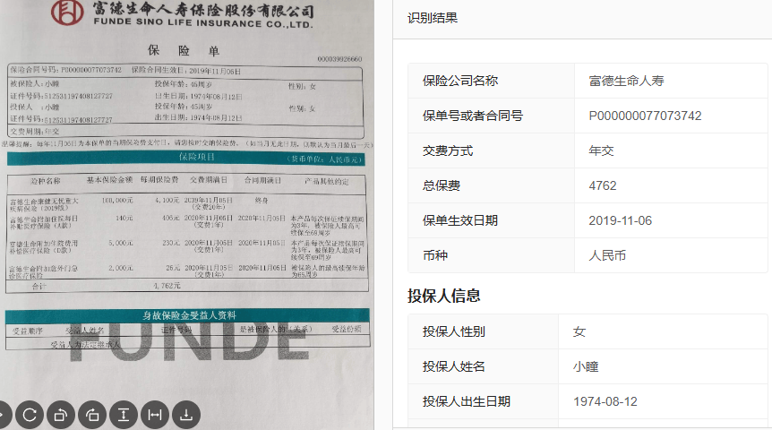Click the name value 小瞳
The image size is (772, 430).
coord(586,366)
